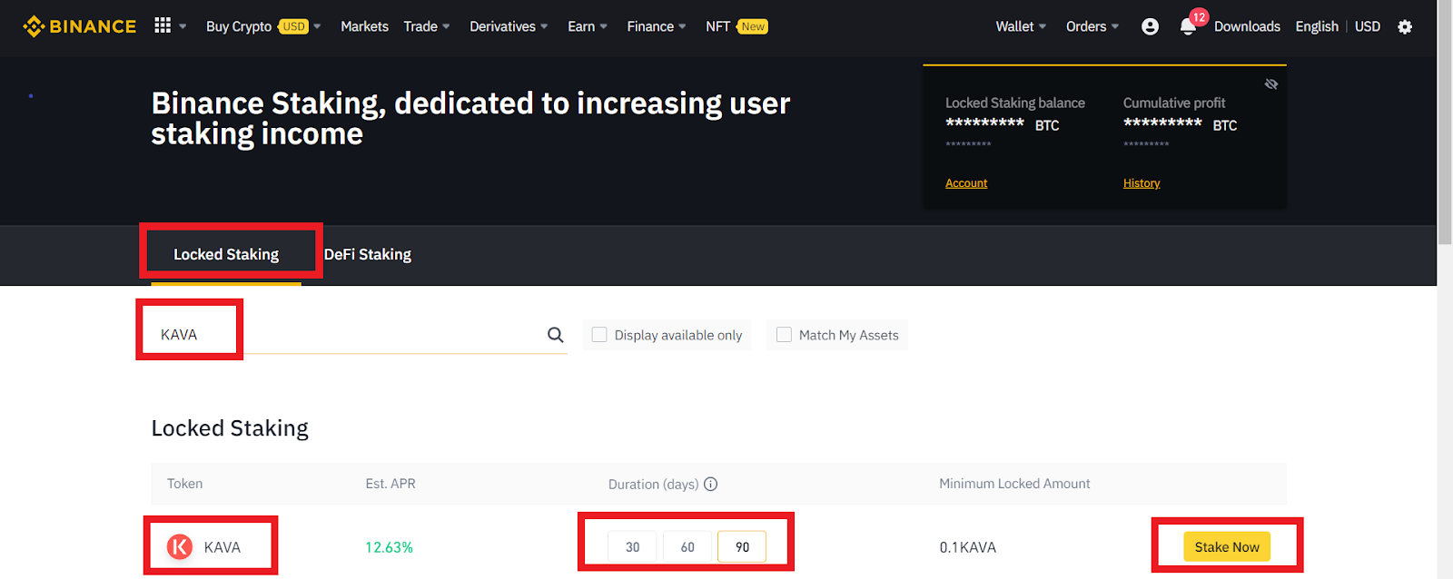The width and height of the screenshot is (1453, 579).
Task: Click the 0.1KAVA minimum locked amount
Action: (x=968, y=547)
